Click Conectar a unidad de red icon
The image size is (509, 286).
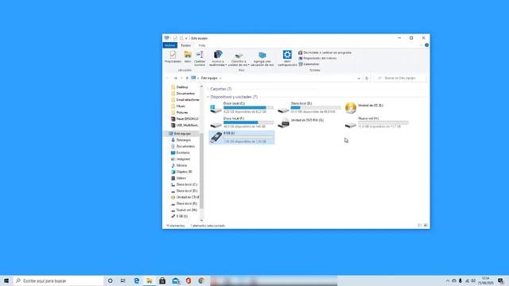tap(239, 55)
